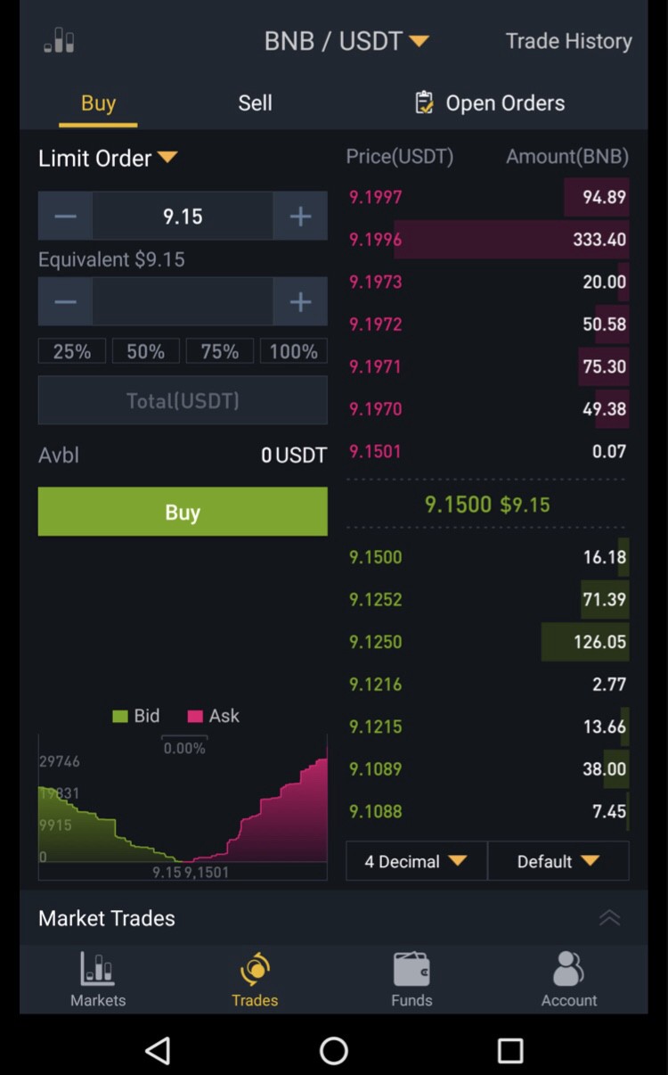Tap the Trades navigation icon
The height and width of the screenshot is (1075, 668).
pos(255,969)
